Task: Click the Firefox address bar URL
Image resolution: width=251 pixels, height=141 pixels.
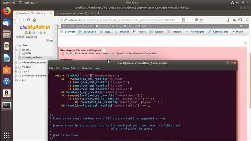Action: pyautogui.click(x=122, y=20)
